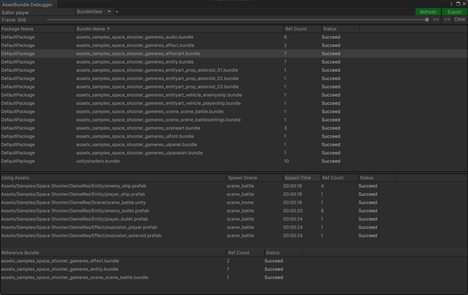Open the window kebab options menu
This screenshot has height=295, width=468.
(x=451, y=4)
